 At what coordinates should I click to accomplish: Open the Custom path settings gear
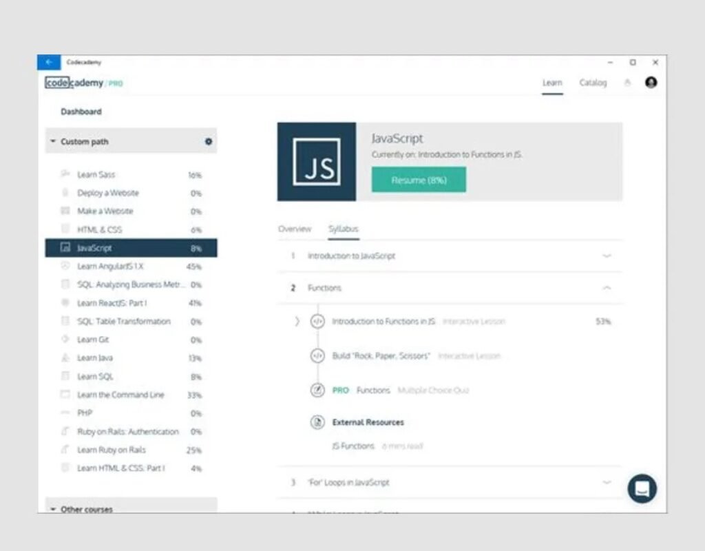point(209,142)
